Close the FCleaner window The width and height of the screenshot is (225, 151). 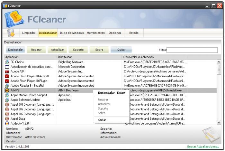(220, 6)
